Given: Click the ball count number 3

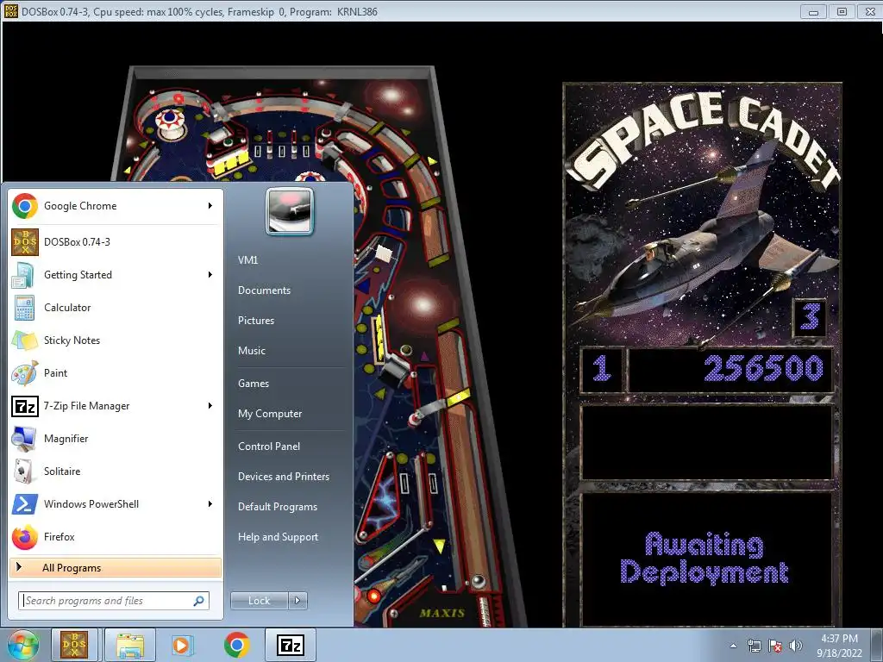Looking at the screenshot, I should pos(810,317).
